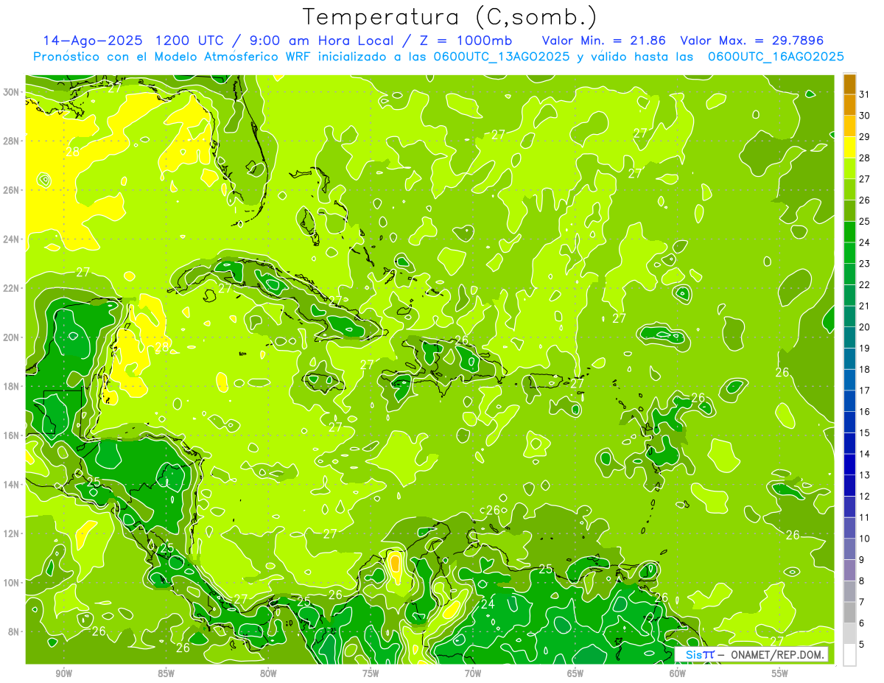Click the contour label 24 on the map
The image size is (884, 683).
488,604
